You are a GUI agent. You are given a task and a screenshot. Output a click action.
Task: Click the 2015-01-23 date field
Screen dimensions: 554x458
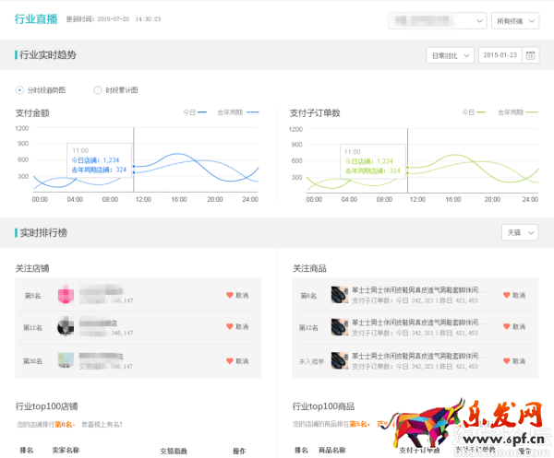tap(501, 55)
